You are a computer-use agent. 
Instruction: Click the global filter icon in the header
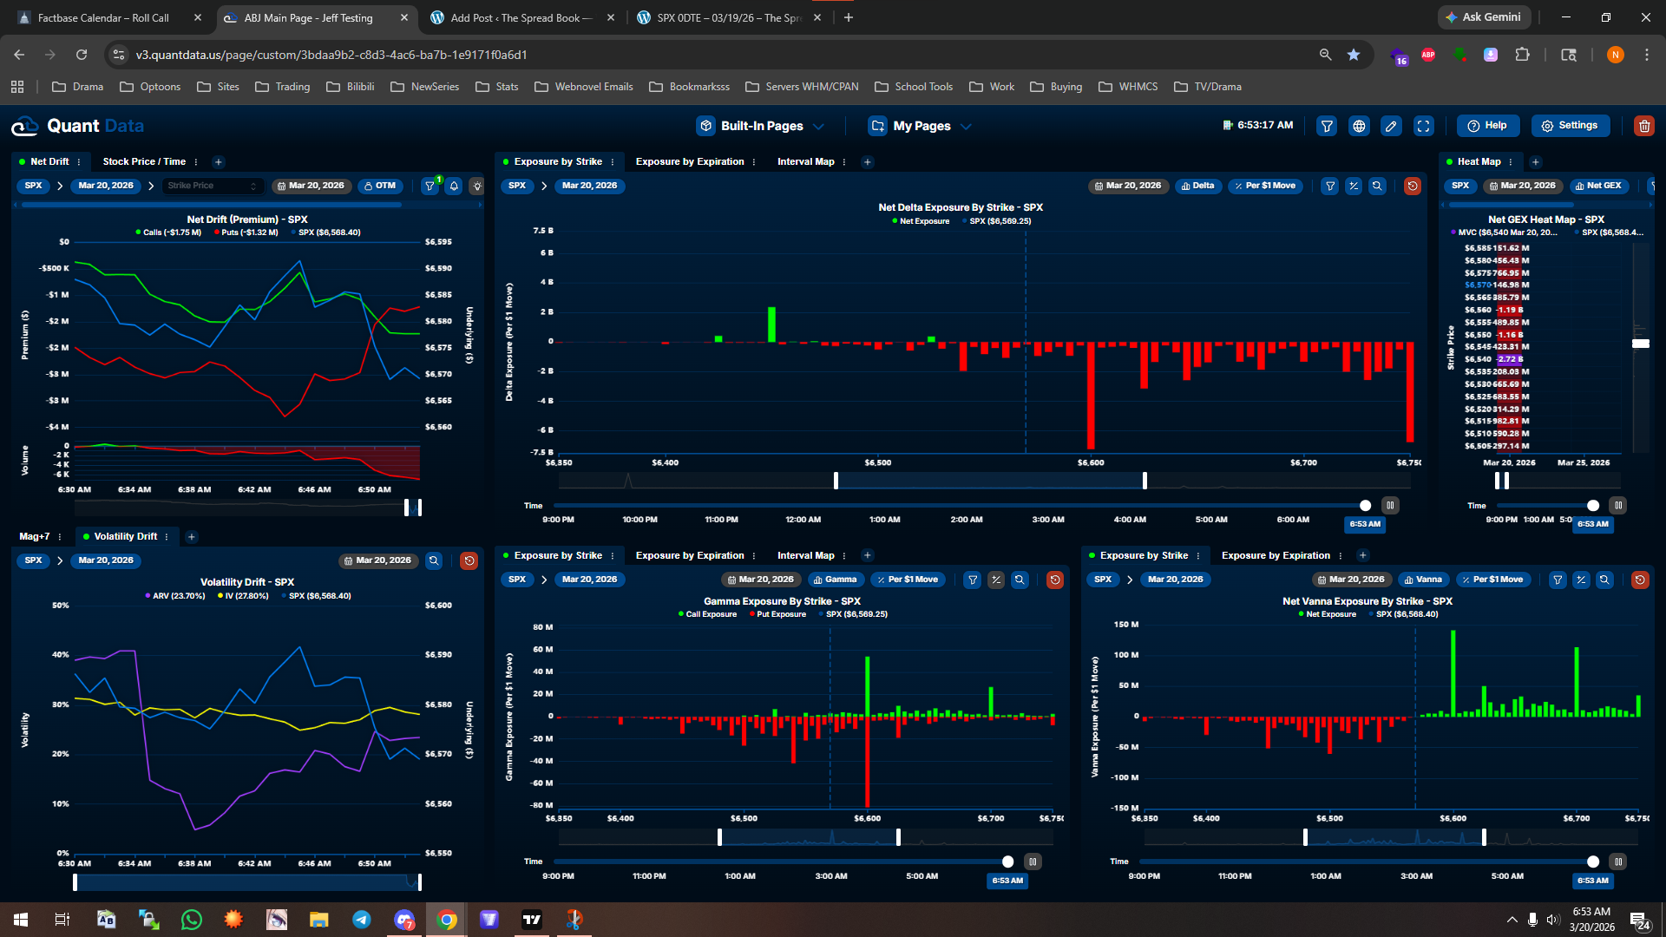(x=1327, y=126)
